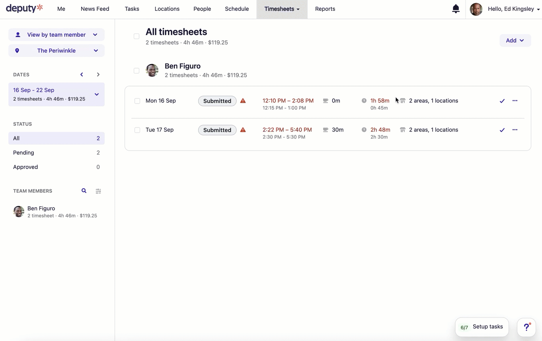Filter by All status
This screenshot has width=542, height=341.
click(x=57, y=138)
